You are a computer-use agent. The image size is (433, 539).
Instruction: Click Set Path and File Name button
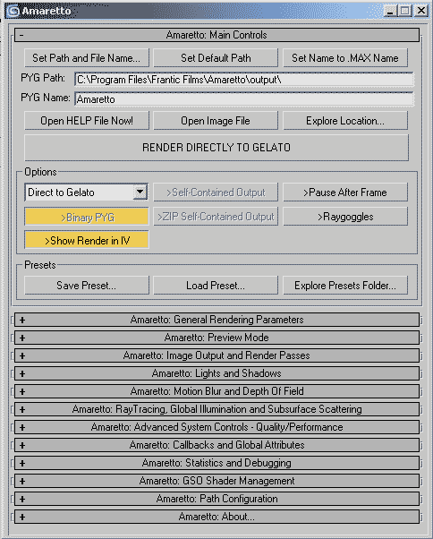87,57
